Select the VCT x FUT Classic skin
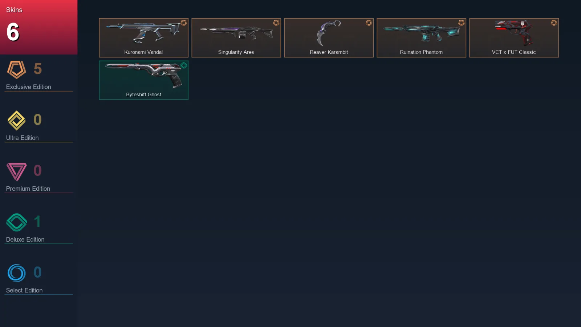This screenshot has width=581, height=327. 514,38
